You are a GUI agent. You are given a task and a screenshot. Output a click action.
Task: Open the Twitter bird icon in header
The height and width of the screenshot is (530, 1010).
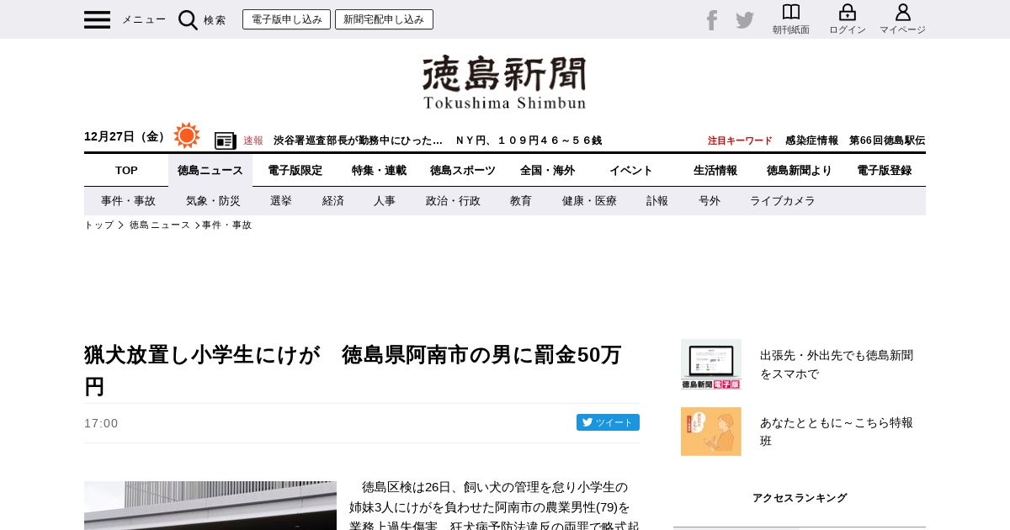(745, 20)
